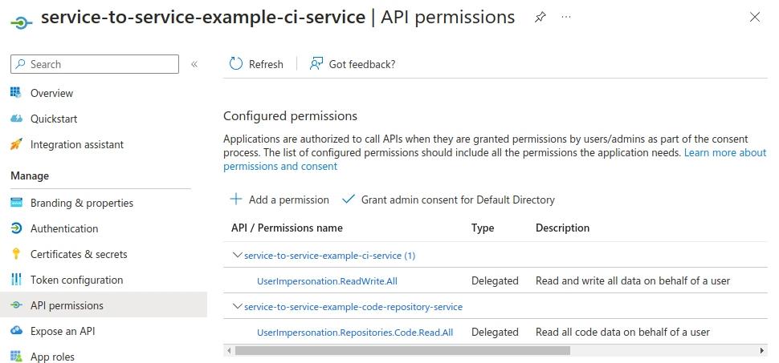This screenshot has width=779, height=363.
Task: Collapse the service-to-service-example-ci-service permission group
Action: 237,255
